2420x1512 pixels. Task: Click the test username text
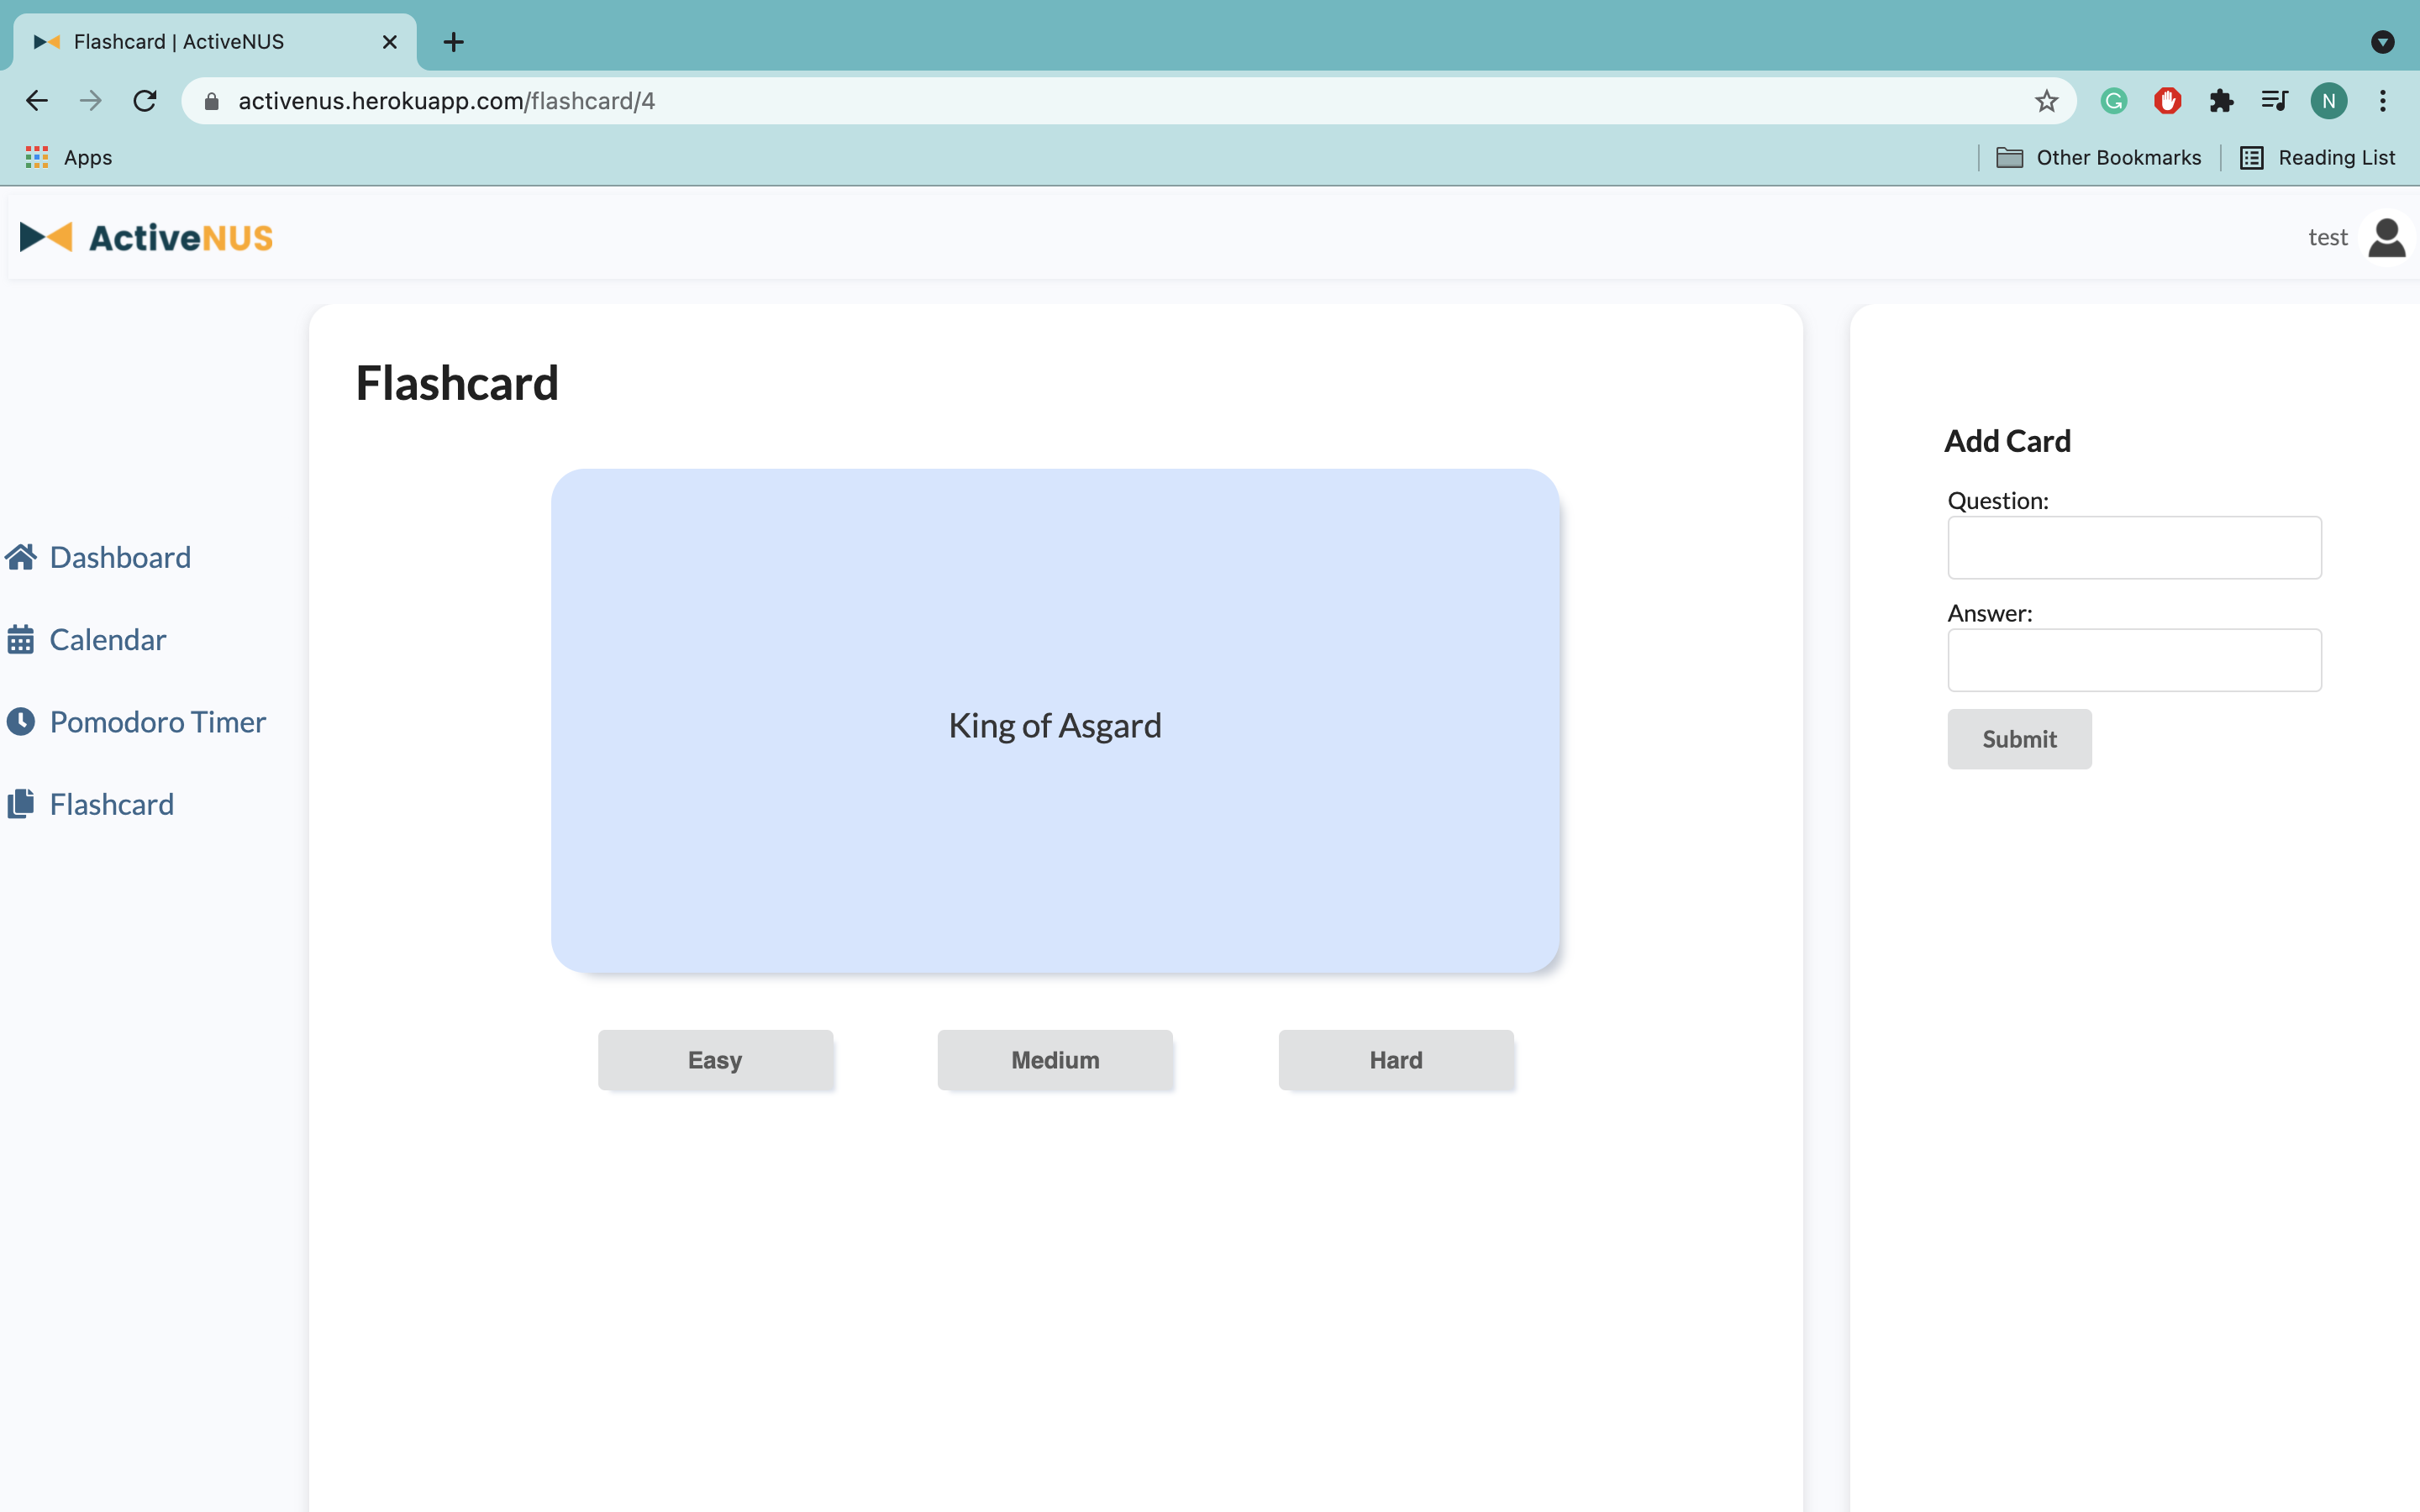2327,238
